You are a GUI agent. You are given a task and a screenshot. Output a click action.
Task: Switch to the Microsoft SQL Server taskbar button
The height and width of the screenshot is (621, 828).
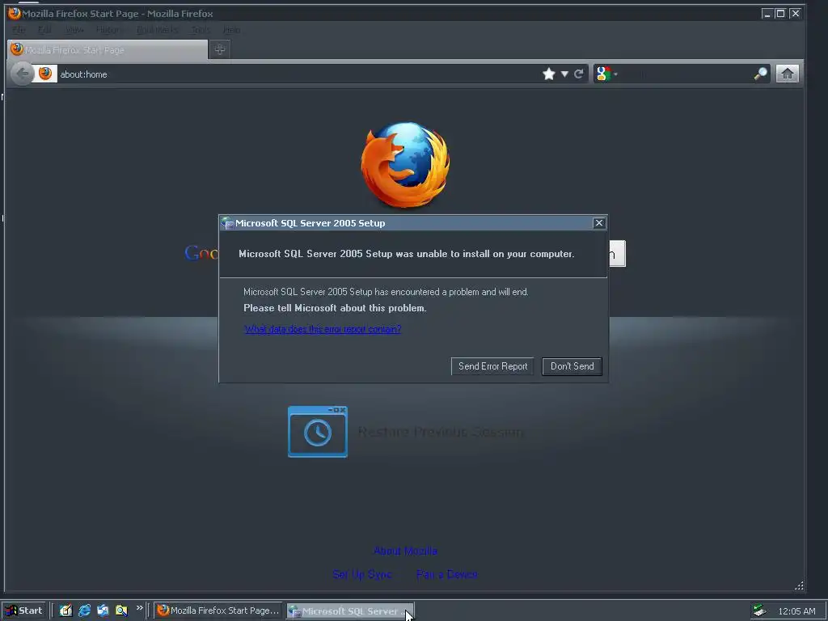(350, 611)
